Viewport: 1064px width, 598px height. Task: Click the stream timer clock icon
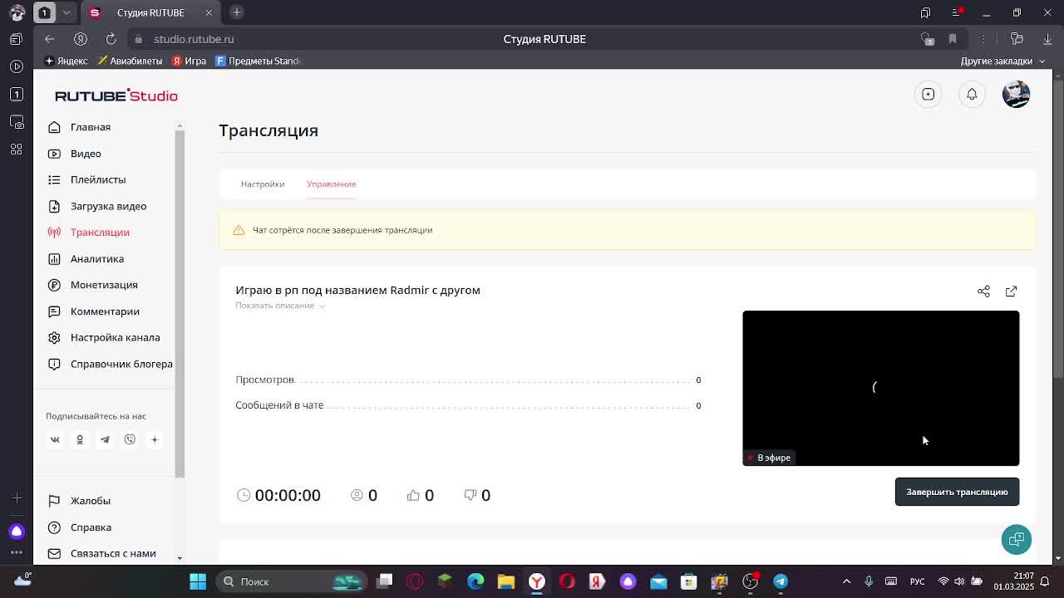(x=244, y=495)
